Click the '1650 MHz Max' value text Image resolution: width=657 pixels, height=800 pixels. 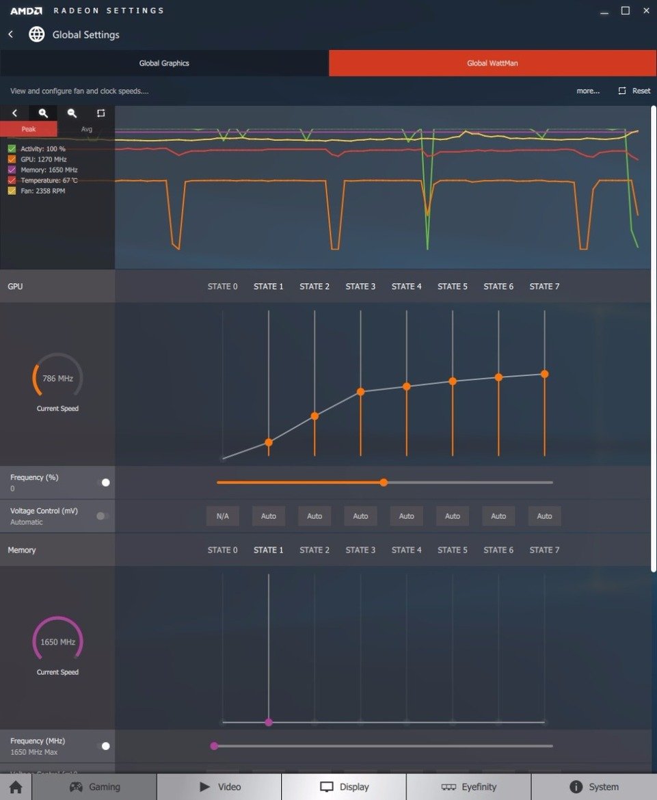[33, 752]
